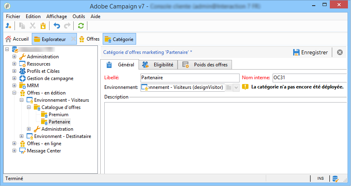Collapse the Offres - en édition node
This screenshot has height=189, width=358.
pos(14,93)
